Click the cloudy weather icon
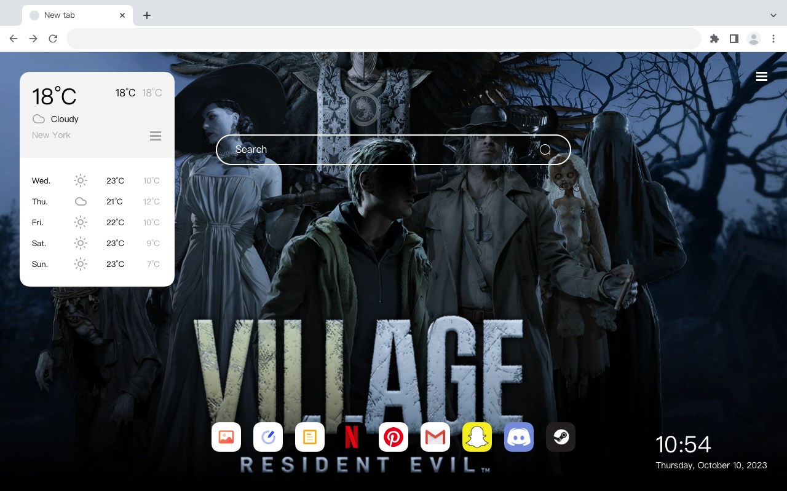This screenshot has height=491, width=787. tap(39, 119)
